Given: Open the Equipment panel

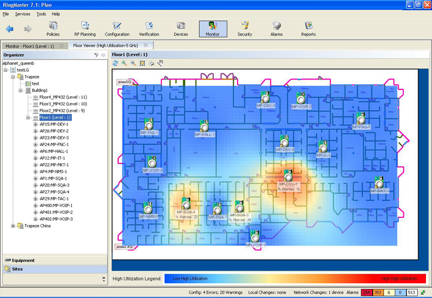Looking at the screenshot, I should 55,260.
